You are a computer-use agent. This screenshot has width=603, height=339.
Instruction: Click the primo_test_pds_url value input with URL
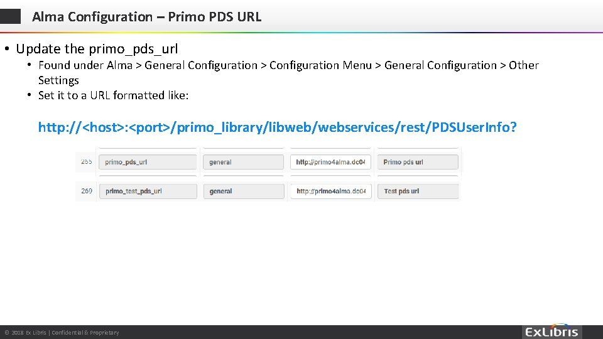point(331,191)
